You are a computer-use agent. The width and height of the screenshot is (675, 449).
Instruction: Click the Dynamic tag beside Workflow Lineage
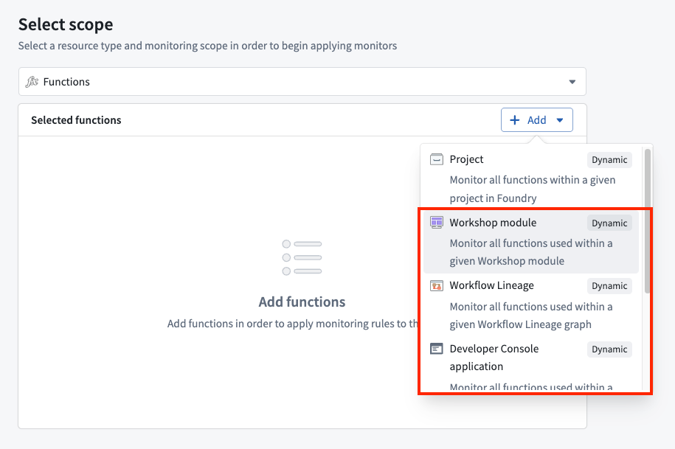(x=609, y=286)
